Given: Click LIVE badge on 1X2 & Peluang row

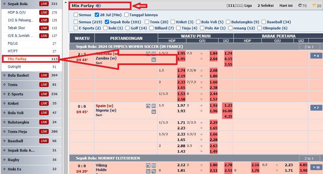Looking at the screenshot, I should click(x=44, y=20).
